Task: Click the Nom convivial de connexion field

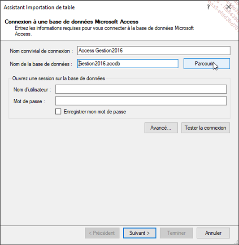Action: tap(154, 50)
